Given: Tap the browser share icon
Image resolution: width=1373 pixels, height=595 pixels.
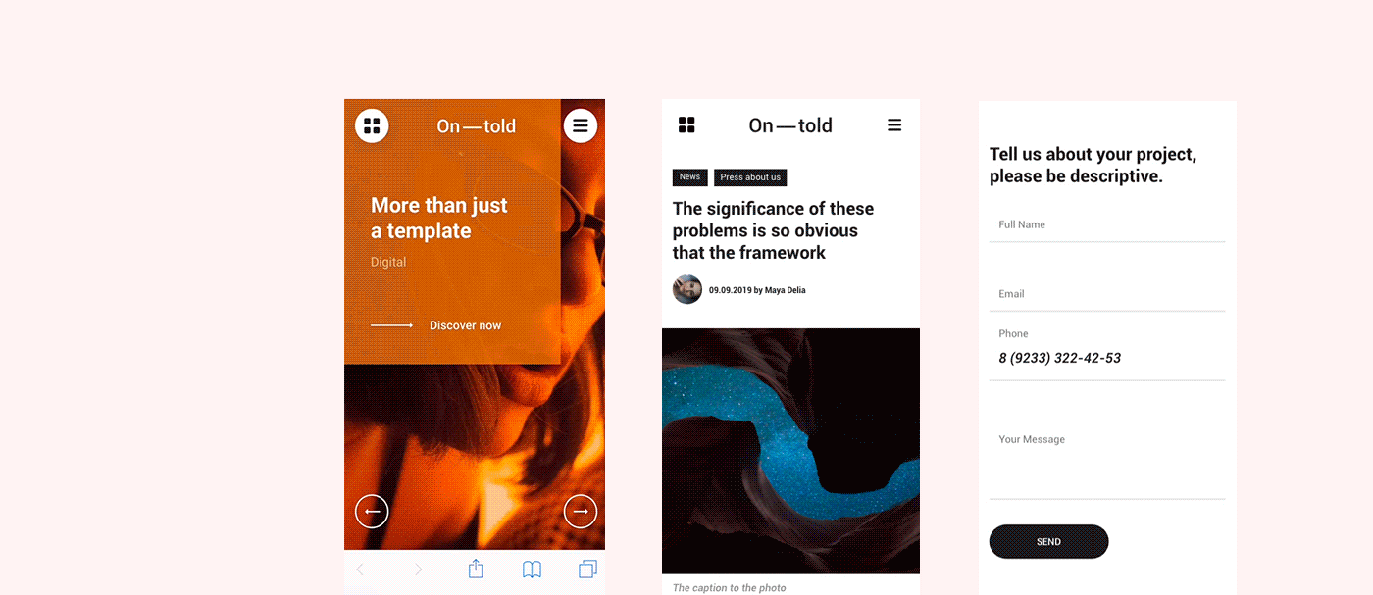Looking at the screenshot, I should (476, 569).
